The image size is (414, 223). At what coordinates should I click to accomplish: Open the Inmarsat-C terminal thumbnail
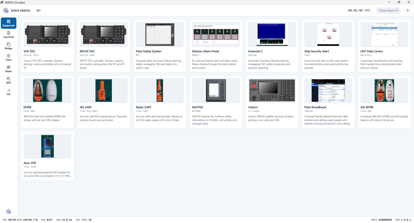(272, 34)
